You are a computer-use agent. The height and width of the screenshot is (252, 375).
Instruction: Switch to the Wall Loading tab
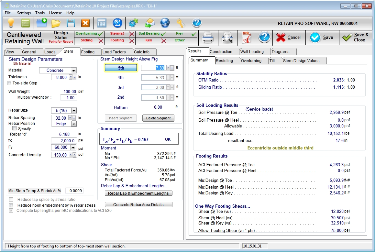click(254, 52)
